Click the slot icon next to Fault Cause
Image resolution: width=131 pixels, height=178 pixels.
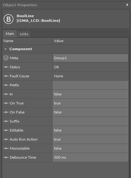point(6,76)
